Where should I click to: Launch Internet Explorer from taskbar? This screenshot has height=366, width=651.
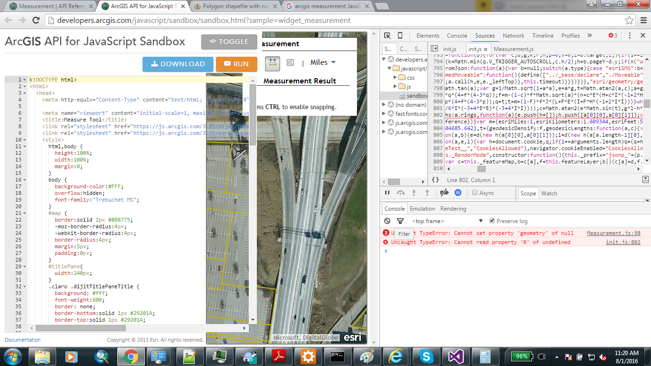click(x=396, y=356)
